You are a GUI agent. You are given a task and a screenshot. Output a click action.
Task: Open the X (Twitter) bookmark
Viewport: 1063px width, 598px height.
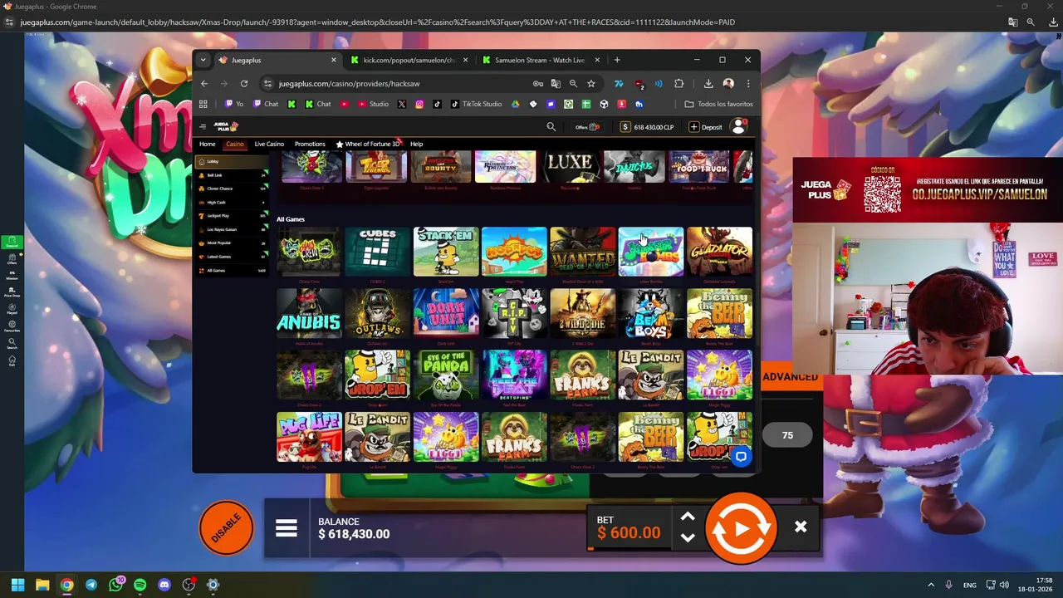point(402,104)
